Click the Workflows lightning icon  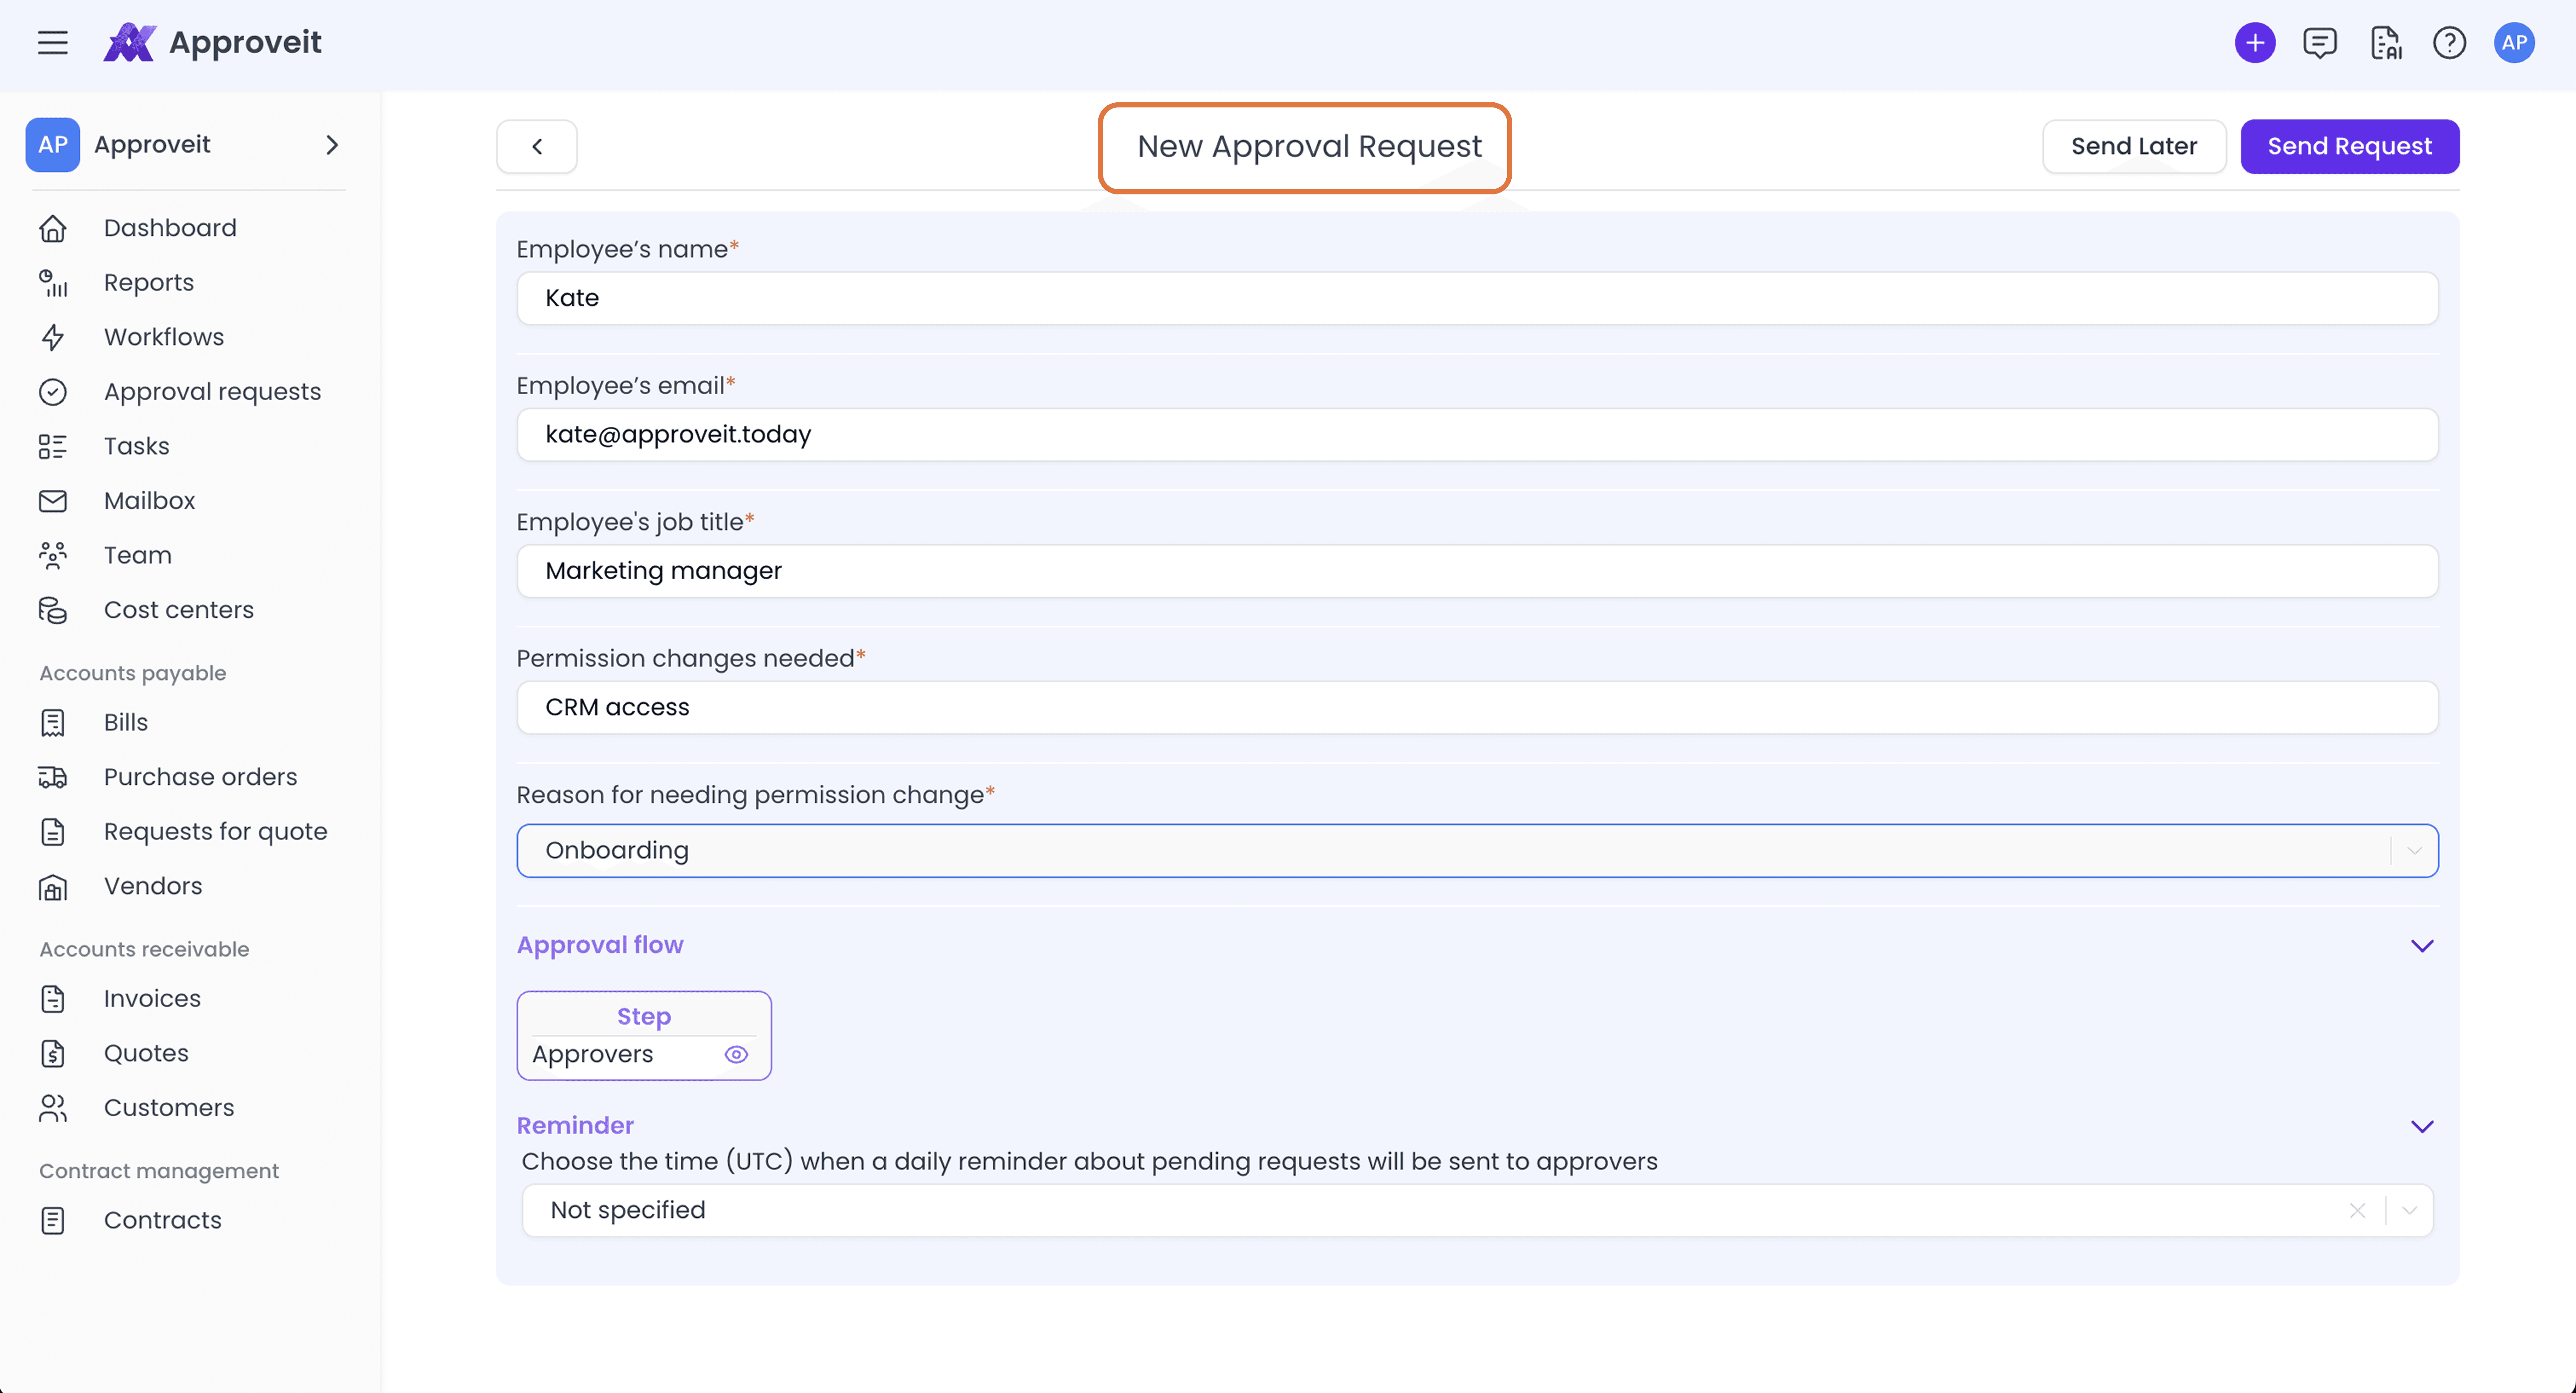tap(53, 338)
